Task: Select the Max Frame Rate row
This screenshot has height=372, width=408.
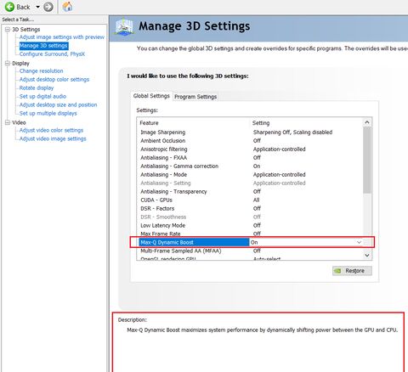Action: 251,234
